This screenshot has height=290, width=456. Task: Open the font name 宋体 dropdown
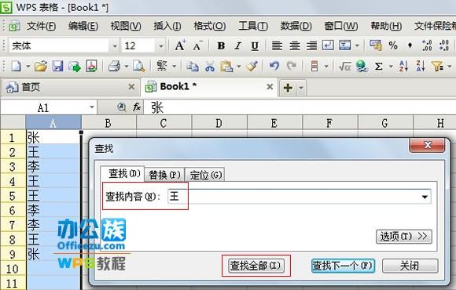coord(115,45)
